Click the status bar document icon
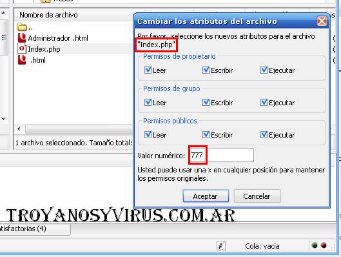Viewport: 341px width, 257px height. pos(221,246)
